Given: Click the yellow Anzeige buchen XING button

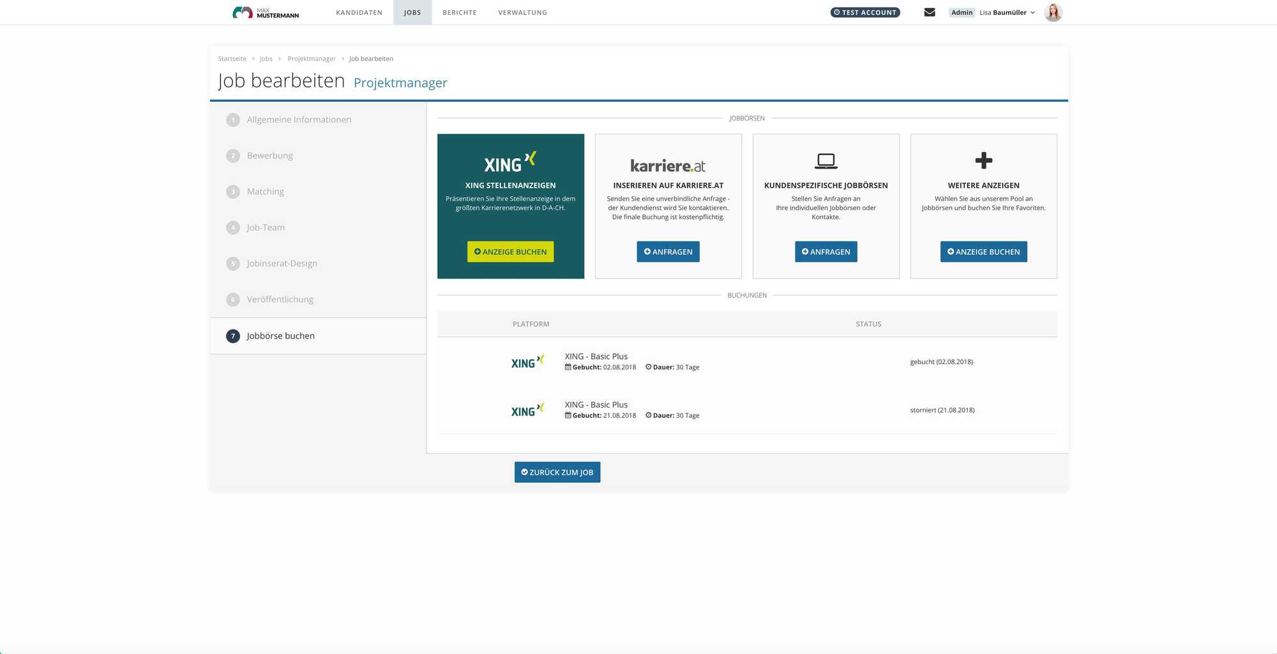Looking at the screenshot, I should point(510,252).
